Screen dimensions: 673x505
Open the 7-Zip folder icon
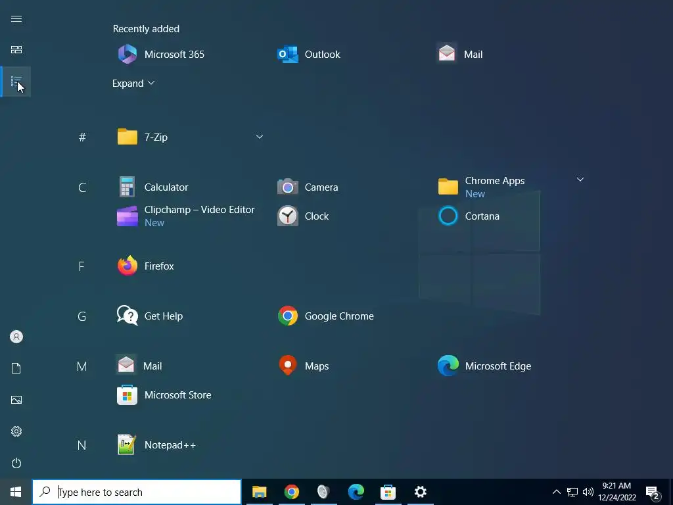(128, 137)
